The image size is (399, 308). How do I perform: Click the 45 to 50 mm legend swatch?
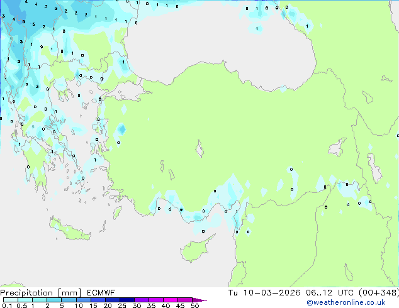point(185,300)
